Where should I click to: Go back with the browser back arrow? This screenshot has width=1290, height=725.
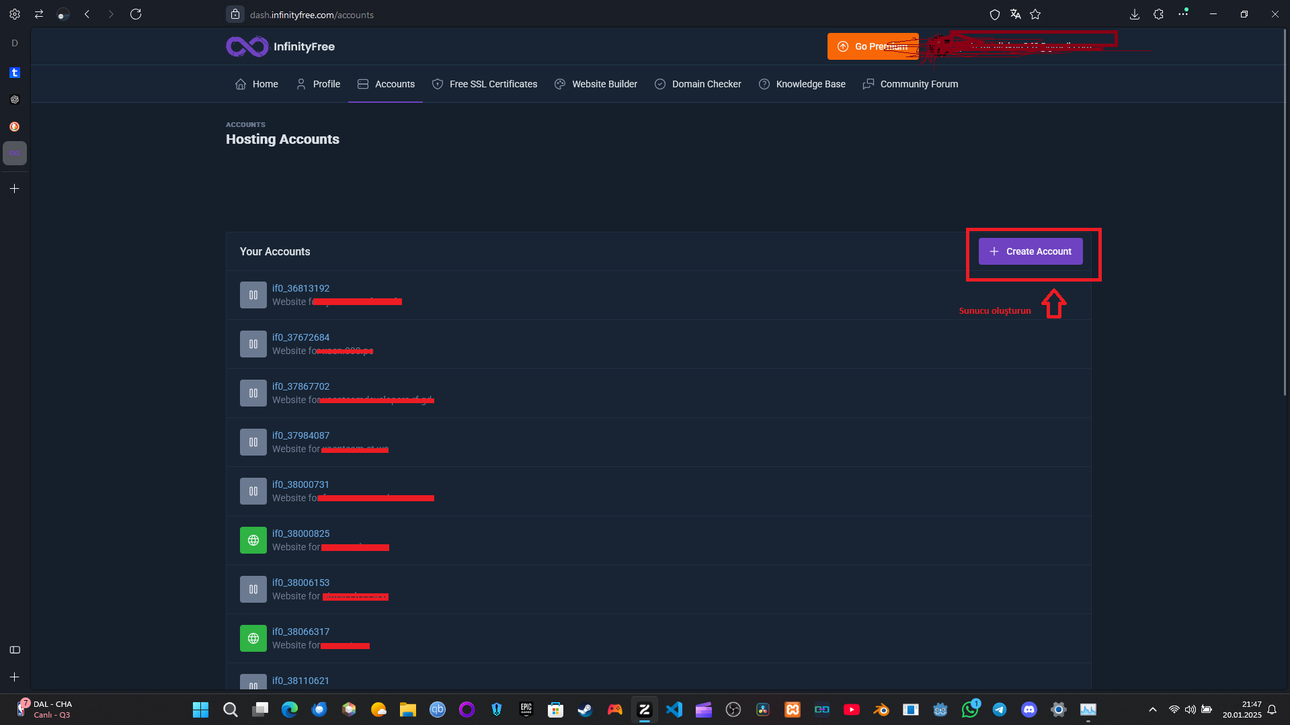87,14
